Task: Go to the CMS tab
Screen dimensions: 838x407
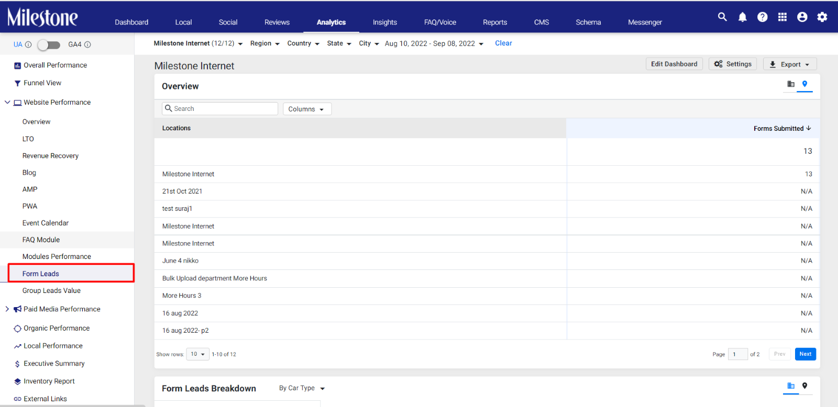Action: pyautogui.click(x=542, y=22)
